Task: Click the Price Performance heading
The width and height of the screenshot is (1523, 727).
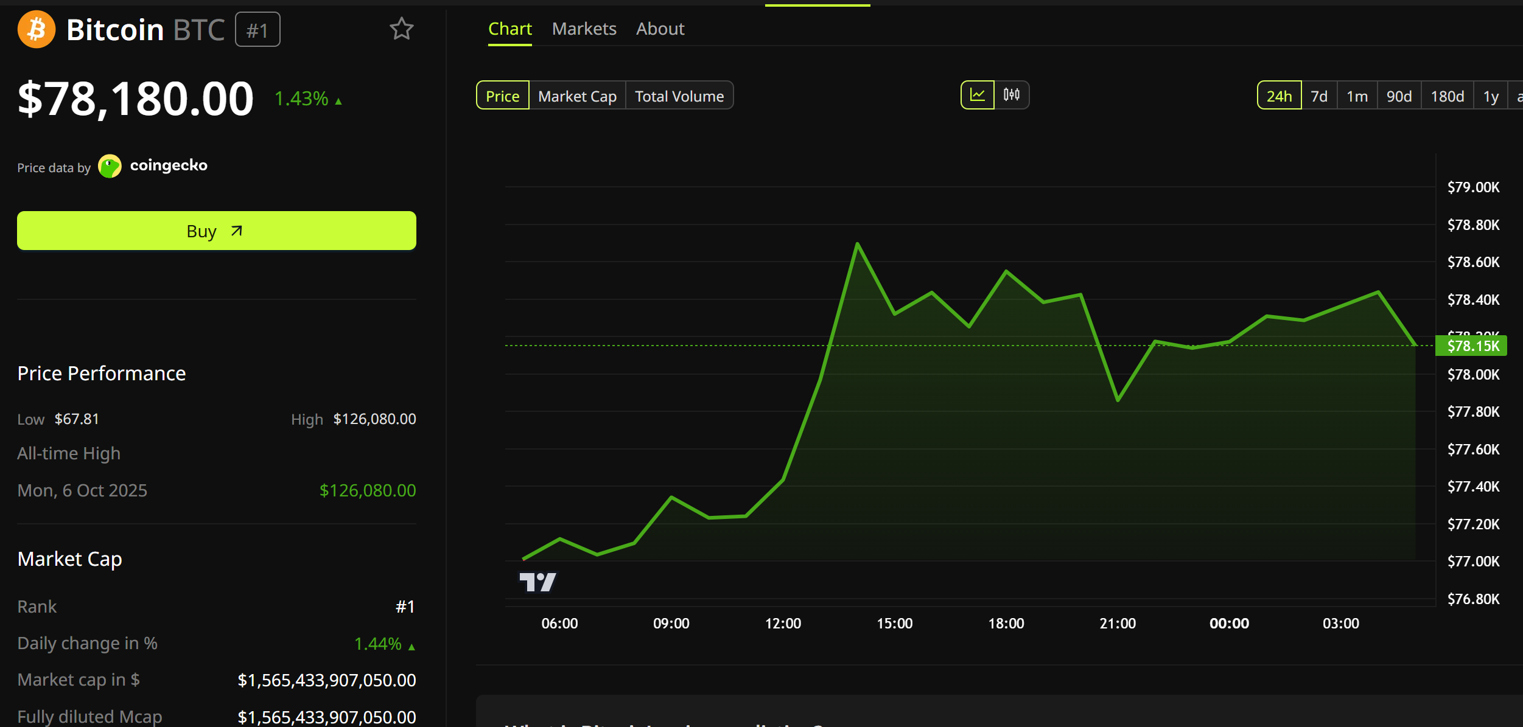Action: 102,373
